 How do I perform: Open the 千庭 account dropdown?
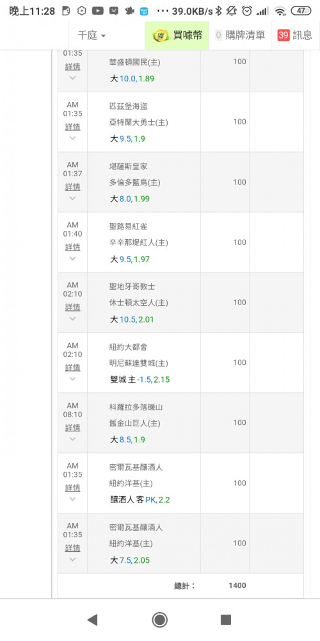click(x=92, y=35)
